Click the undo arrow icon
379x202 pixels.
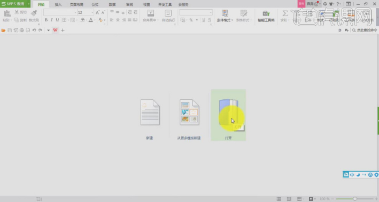[34, 30]
